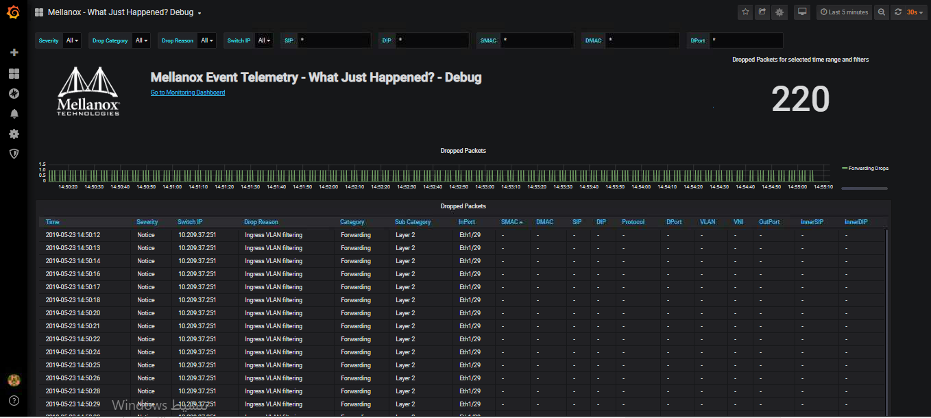Click Drop Reason in the 14:50:14 row
The height and width of the screenshot is (418, 931).
click(x=274, y=261)
